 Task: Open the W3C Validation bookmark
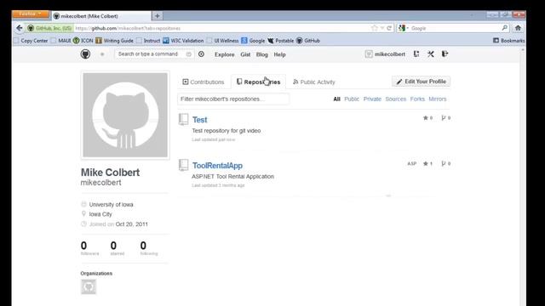tap(183, 41)
